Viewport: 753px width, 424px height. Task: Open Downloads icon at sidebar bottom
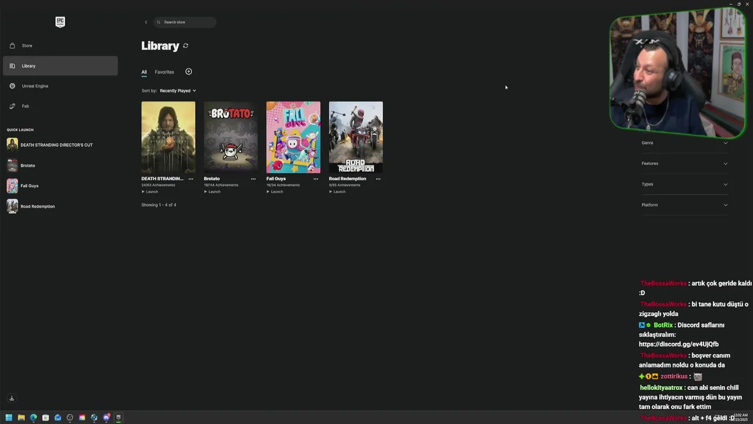(x=11, y=398)
